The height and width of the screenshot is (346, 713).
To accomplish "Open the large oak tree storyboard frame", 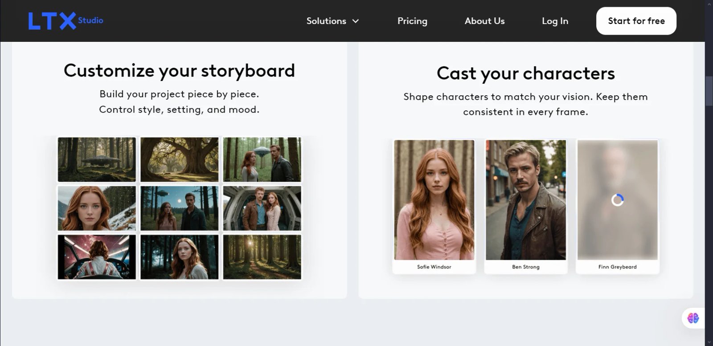I will (179, 159).
